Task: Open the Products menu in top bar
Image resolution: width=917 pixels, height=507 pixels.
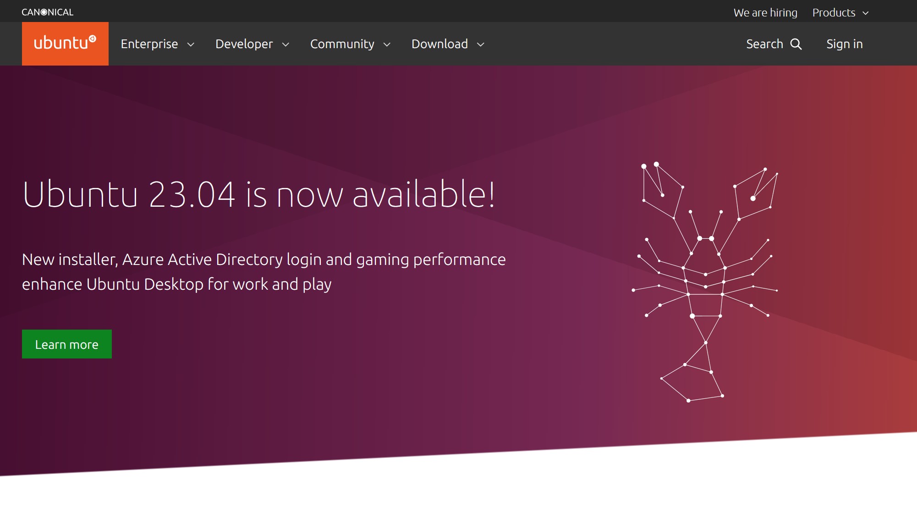Action: pos(834,12)
